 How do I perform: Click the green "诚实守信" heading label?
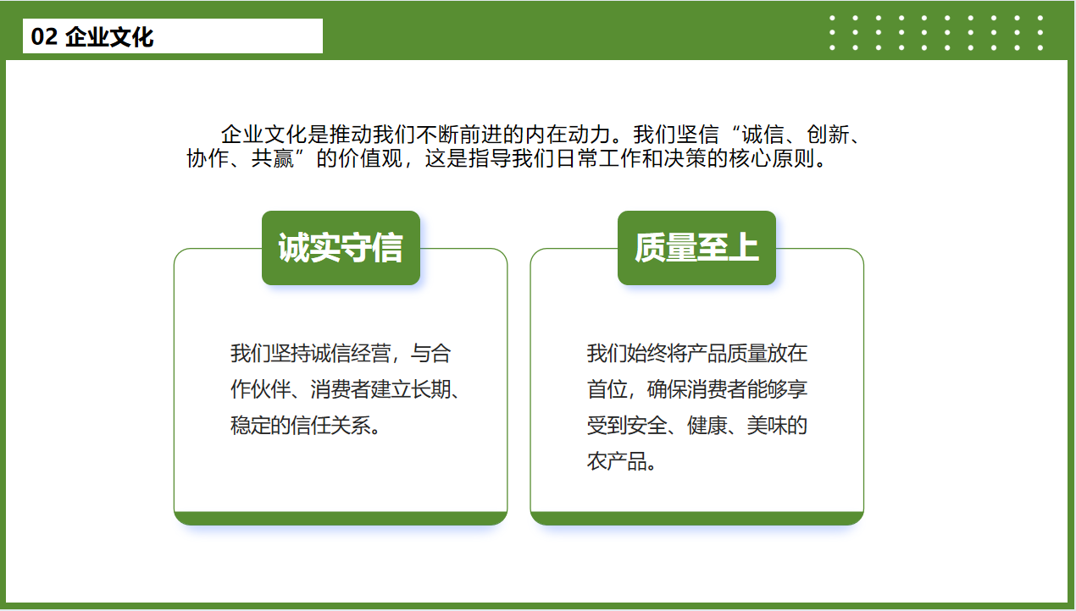[x=341, y=248]
